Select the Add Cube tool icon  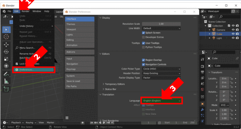pyautogui.click(x=6, y=89)
